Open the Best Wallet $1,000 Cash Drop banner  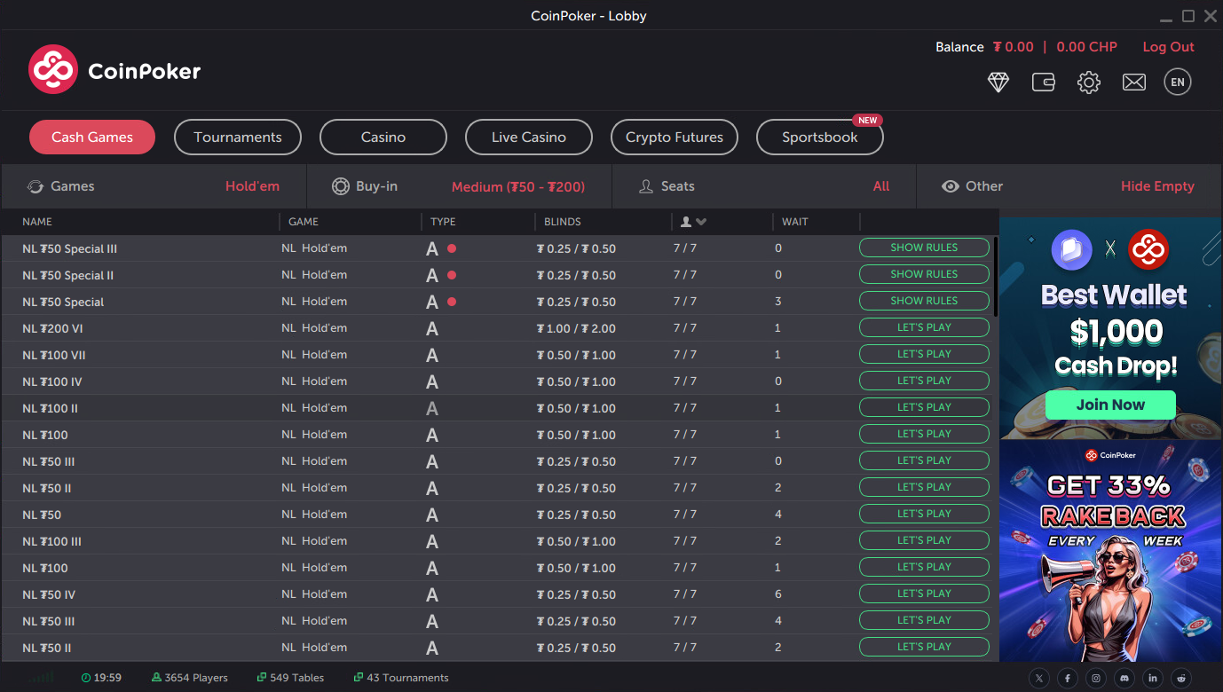pos(1110,327)
